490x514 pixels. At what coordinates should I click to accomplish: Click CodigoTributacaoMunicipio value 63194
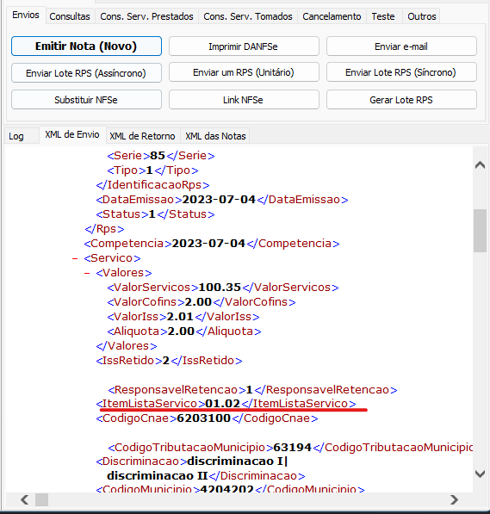(292, 448)
